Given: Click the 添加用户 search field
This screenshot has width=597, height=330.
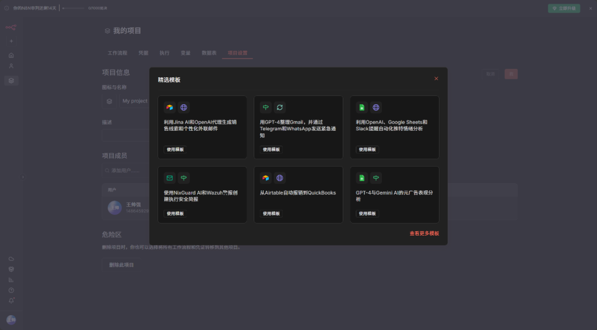Looking at the screenshot, I should pyautogui.click(x=125, y=171).
